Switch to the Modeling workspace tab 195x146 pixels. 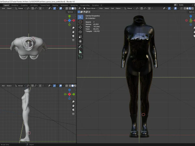click(15, 5)
